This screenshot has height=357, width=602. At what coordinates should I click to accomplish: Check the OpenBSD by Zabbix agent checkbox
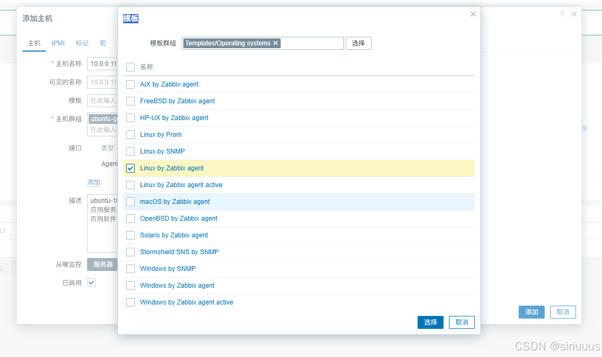[x=130, y=219]
